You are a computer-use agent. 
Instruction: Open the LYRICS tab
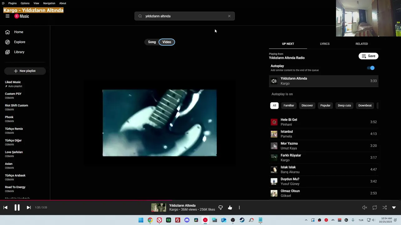pos(325,44)
